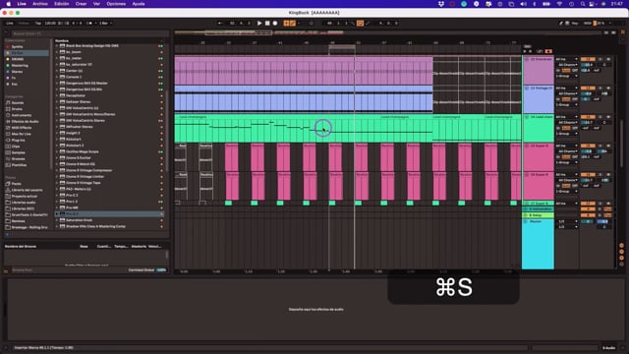The height and width of the screenshot is (354, 629).
Task: Click the Play button in the transport bar
Action: (259, 24)
